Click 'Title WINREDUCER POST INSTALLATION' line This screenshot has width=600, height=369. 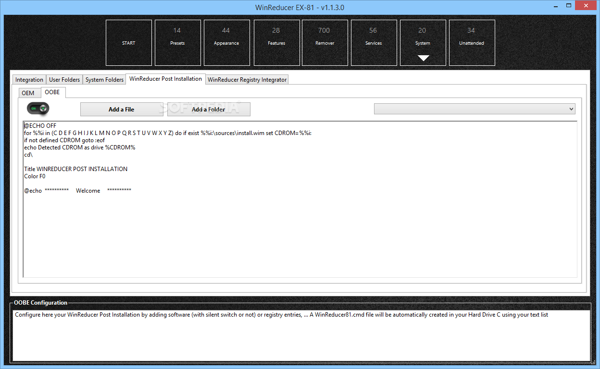[x=76, y=169]
